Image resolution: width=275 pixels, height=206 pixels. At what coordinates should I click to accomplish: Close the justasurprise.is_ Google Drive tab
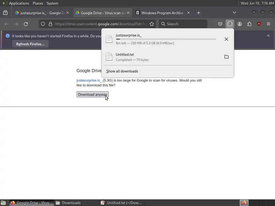68,13
